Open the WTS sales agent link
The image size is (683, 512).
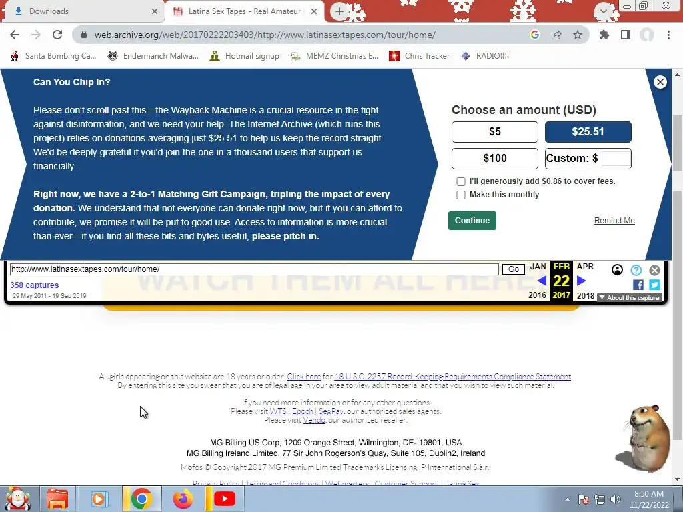pos(278,411)
